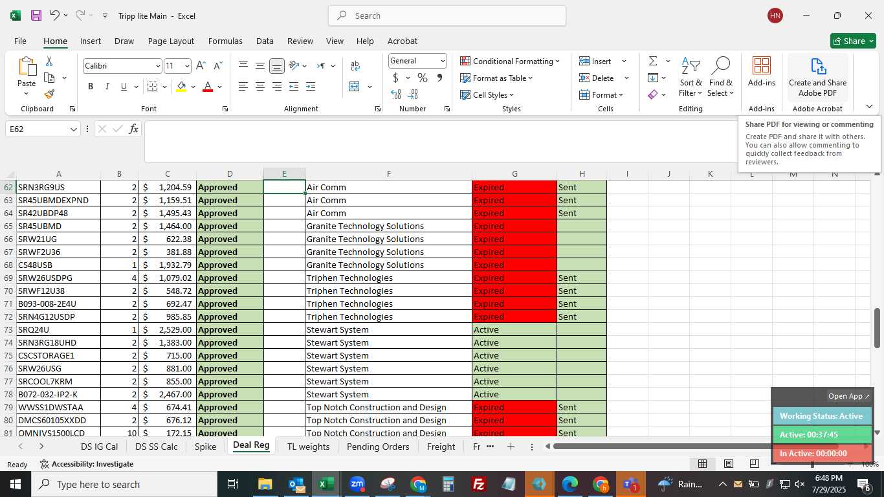Toggle Center horizontal alignment
884x497 pixels.
point(260,87)
